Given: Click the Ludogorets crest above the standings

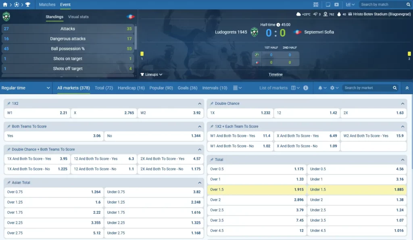Looking at the screenshot, I should (6, 17).
